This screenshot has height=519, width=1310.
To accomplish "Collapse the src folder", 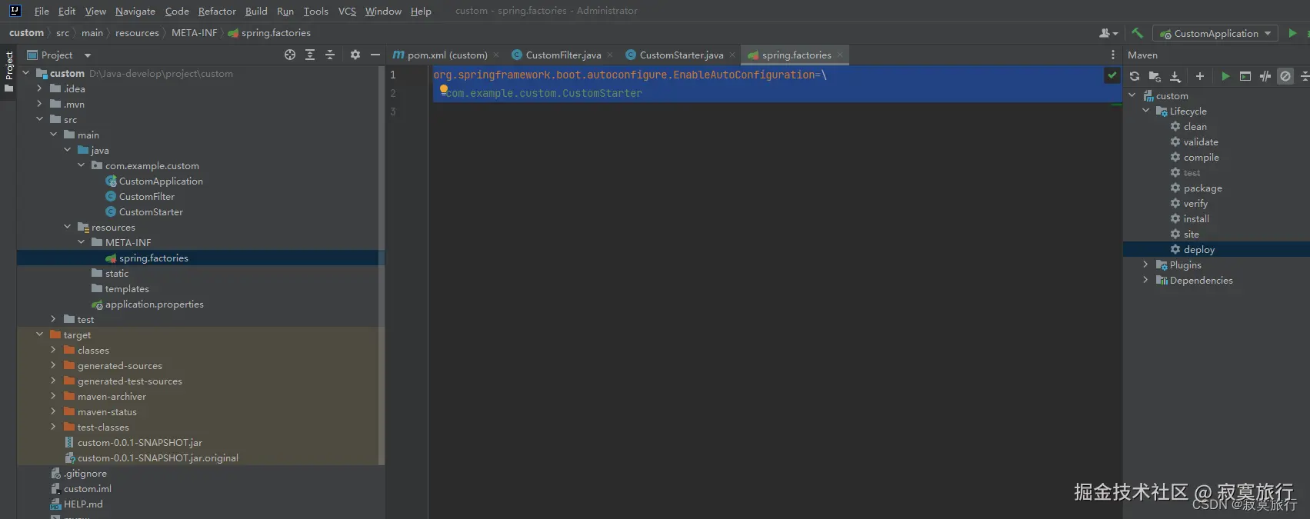I will click(x=39, y=119).
